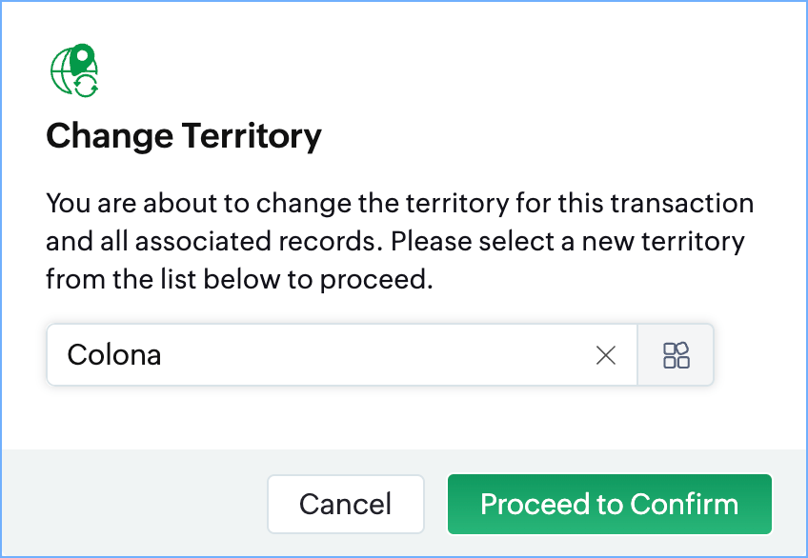Browse territories via four-squares icon
This screenshot has width=808, height=558.
(676, 355)
